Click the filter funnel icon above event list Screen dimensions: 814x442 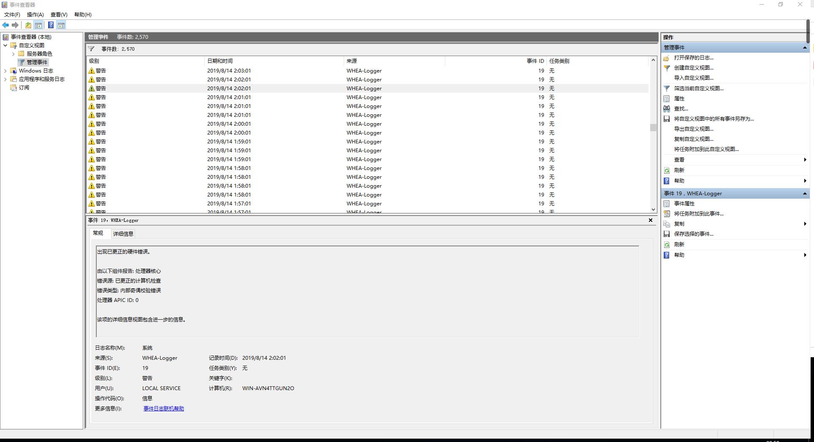coord(91,49)
